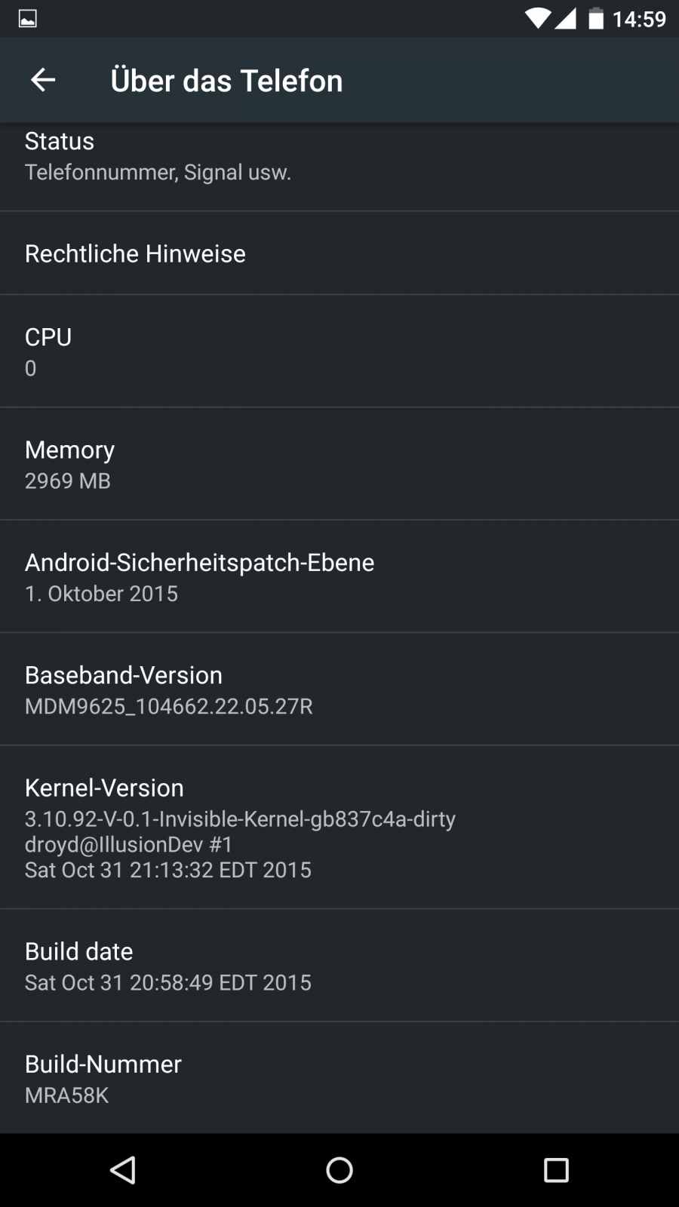Tap the 14:59 clock in status bar
This screenshot has height=1207, width=679.
coord(639,19)
